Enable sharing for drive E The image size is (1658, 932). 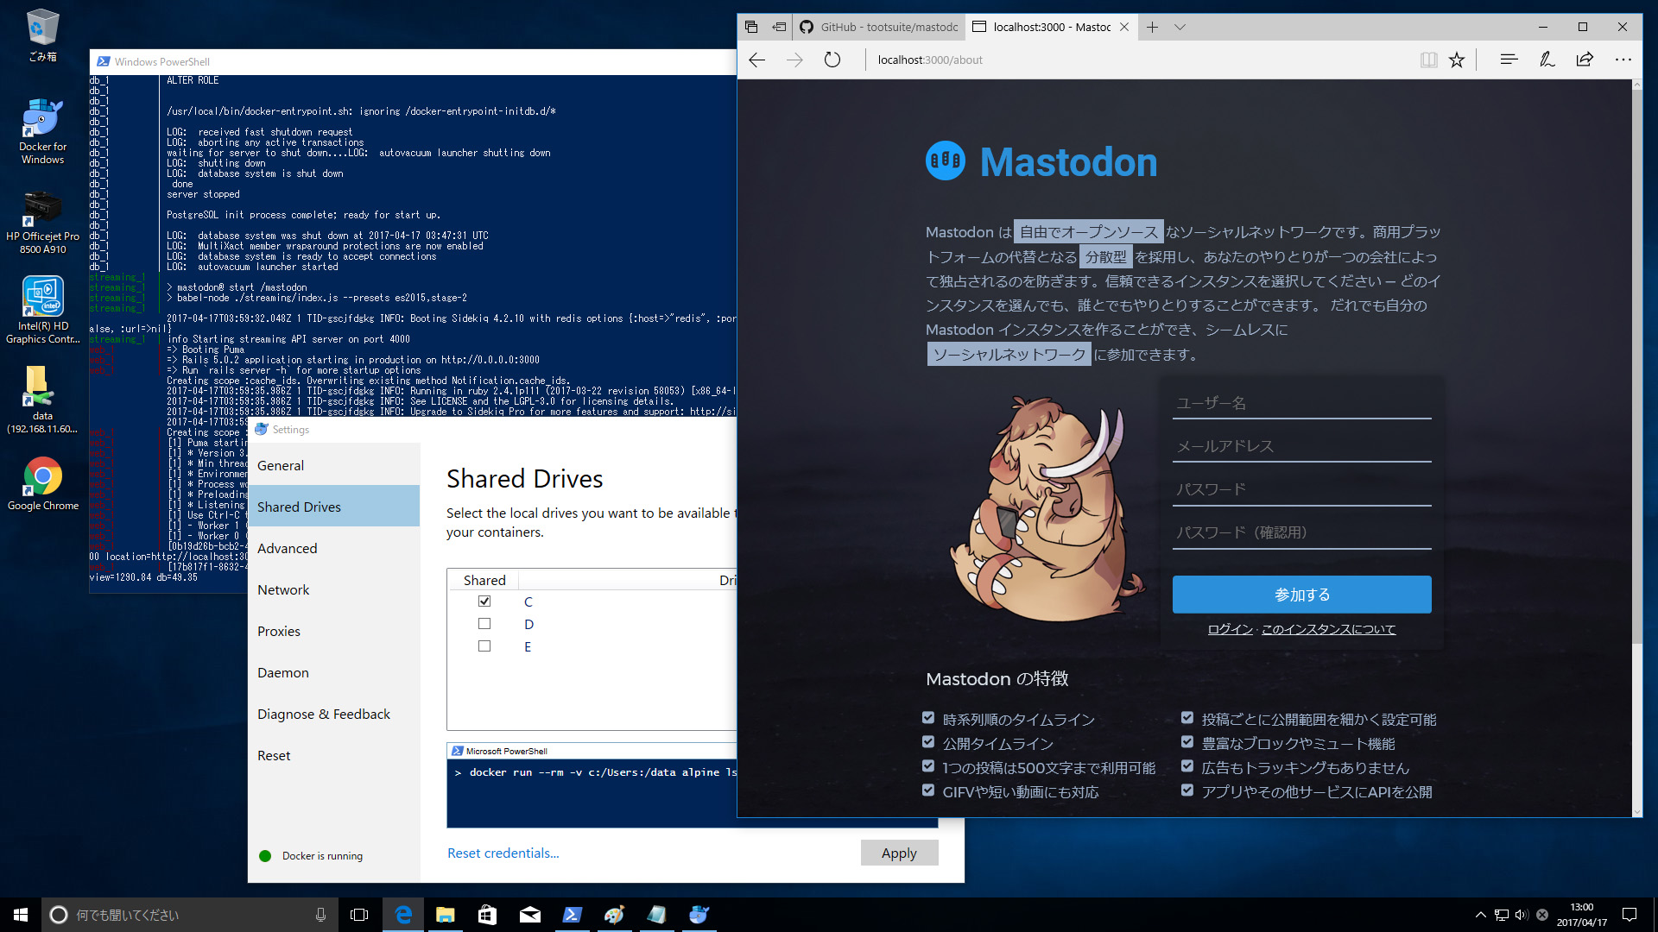click(x=484, y=646)
